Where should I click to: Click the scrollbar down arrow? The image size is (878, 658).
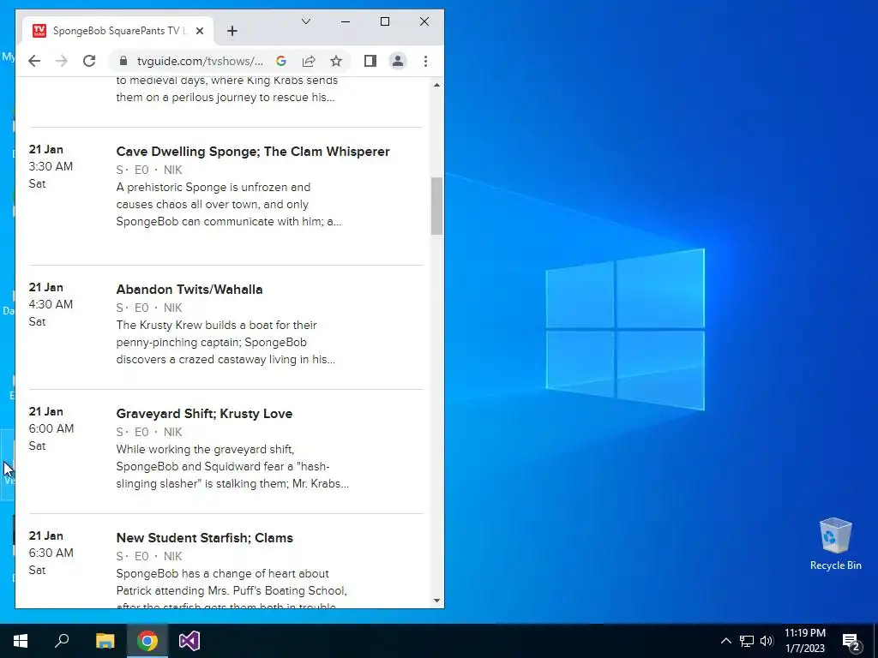tap(436, 601)
